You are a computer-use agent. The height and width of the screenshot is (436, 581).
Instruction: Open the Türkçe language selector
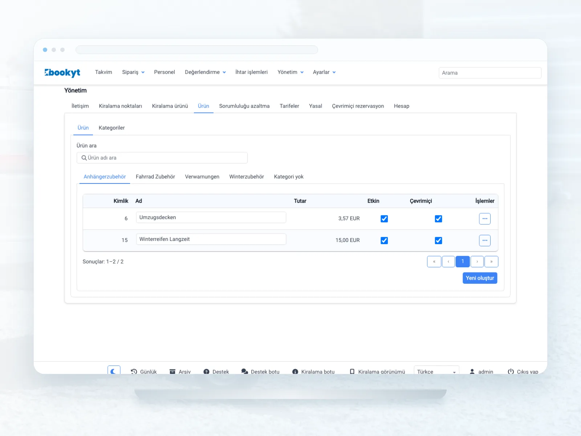(x=436, y=371)
